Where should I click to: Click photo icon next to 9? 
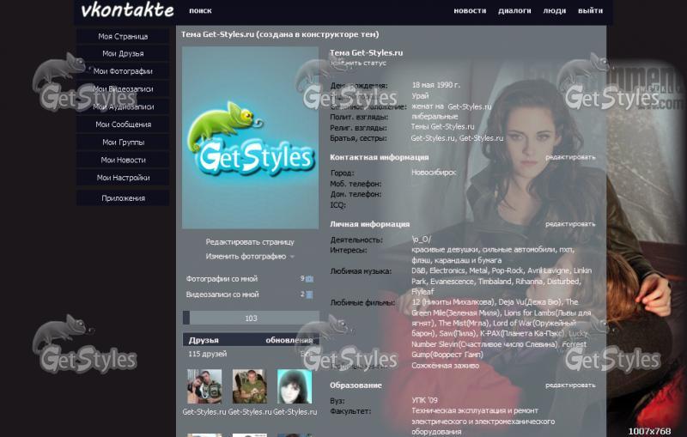(x=309, y=279)
